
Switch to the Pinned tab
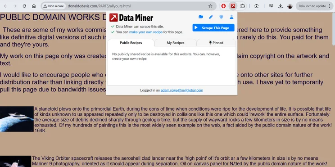pyautogui.click(x=216, y=43)
